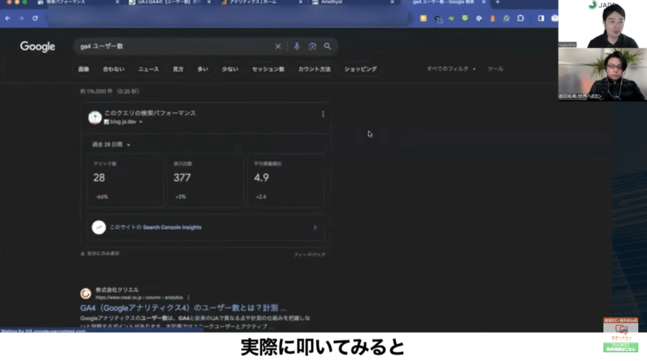The width and height of the screenshot is (647, 361).
Task: Click the 株式会社クリエル site favicon
Action: [85, 293]
